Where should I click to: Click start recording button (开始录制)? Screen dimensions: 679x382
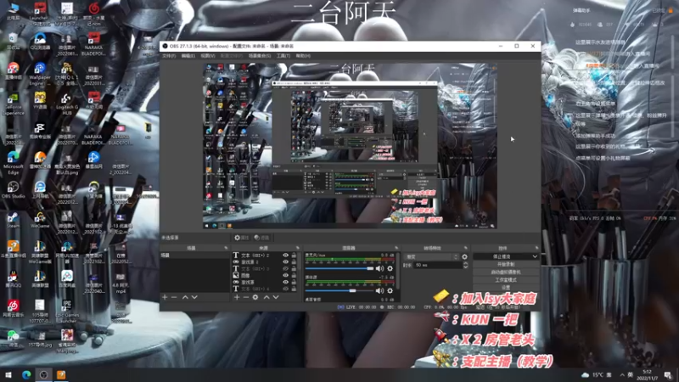(x=506, y=264)
